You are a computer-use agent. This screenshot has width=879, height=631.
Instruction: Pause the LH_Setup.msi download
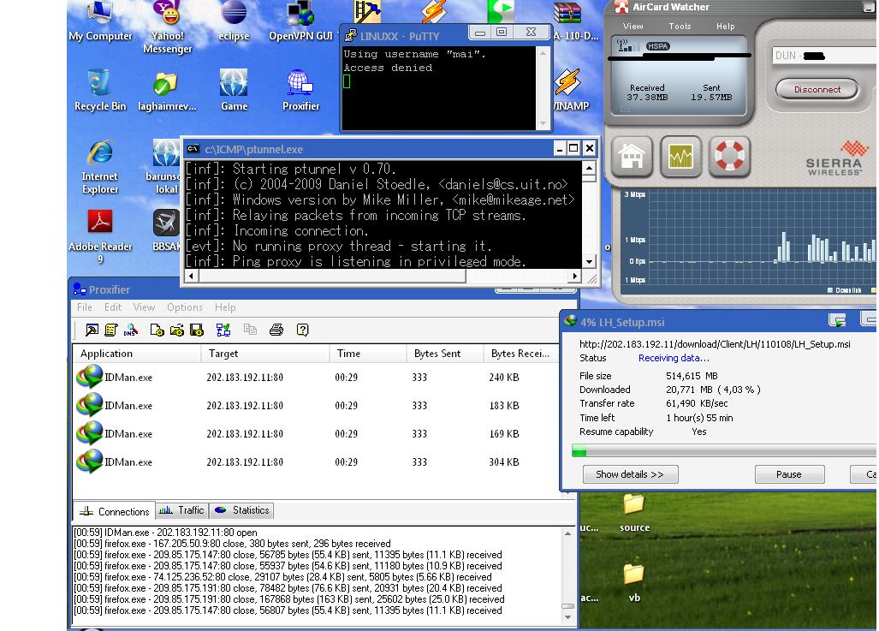pos(789,474)
